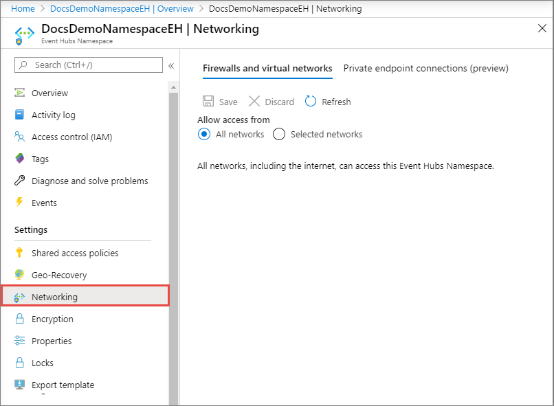Click the Save floppy disk icon
The width and height of the screenshot is (554, 406).
pos(208,101)
